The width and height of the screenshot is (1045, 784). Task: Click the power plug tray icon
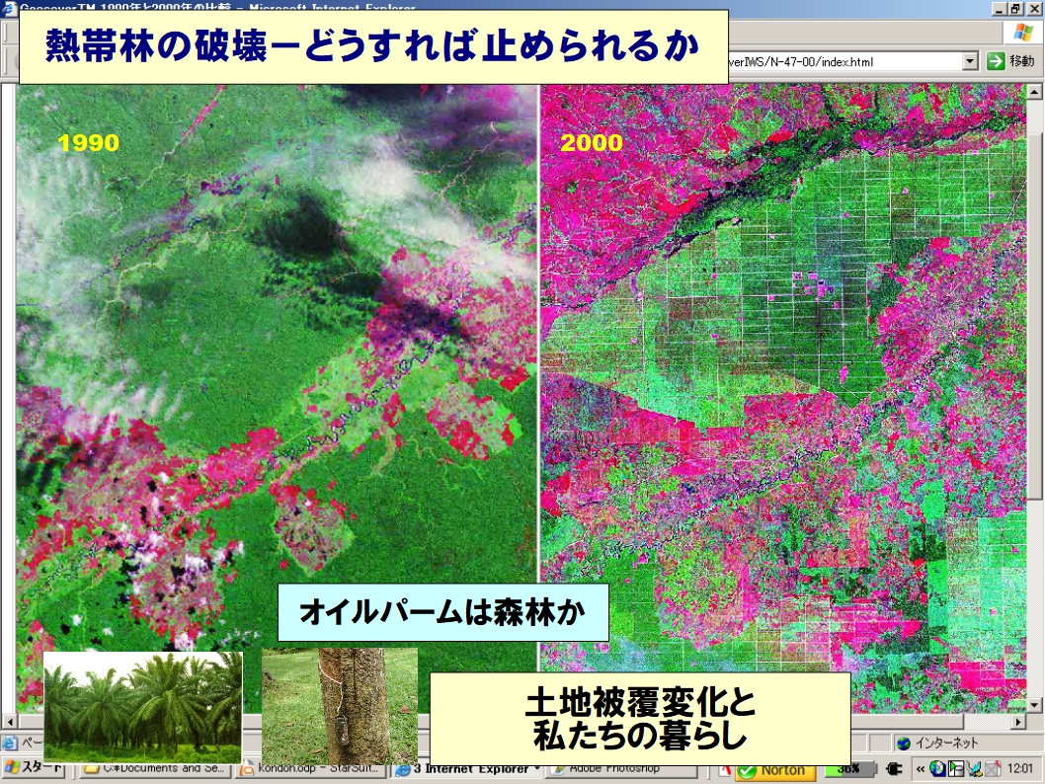(894, 769)
